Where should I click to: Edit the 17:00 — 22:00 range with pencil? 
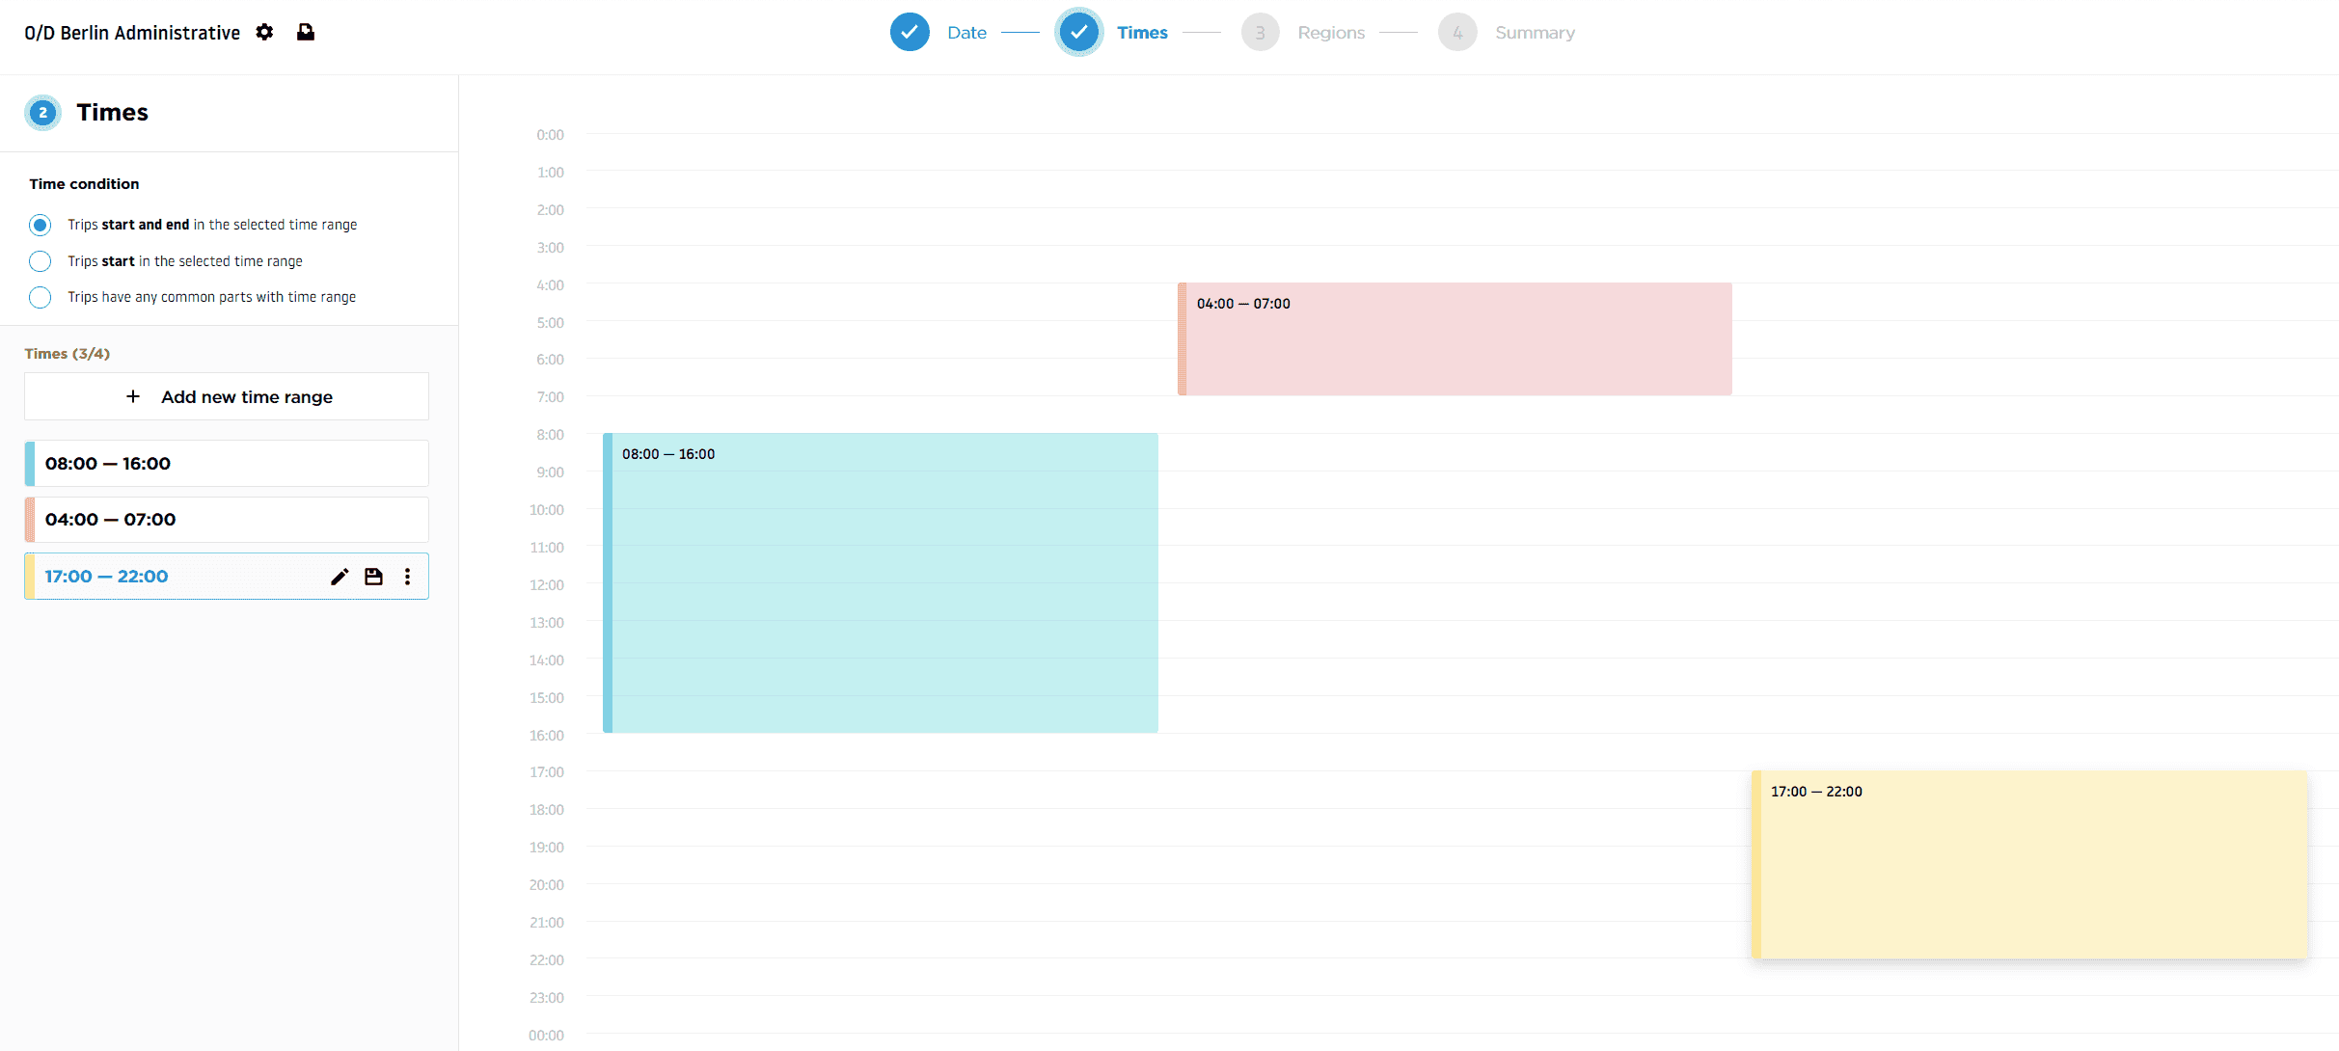pos(340,577)
